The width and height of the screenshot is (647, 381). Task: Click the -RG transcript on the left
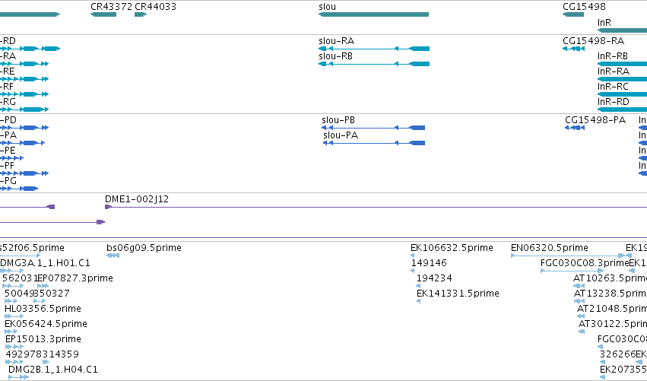tap(24, 110)
